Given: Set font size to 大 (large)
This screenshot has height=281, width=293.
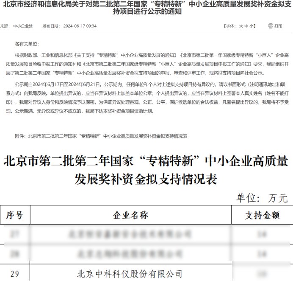Looking at the screenshot, I should coord(240,26).
